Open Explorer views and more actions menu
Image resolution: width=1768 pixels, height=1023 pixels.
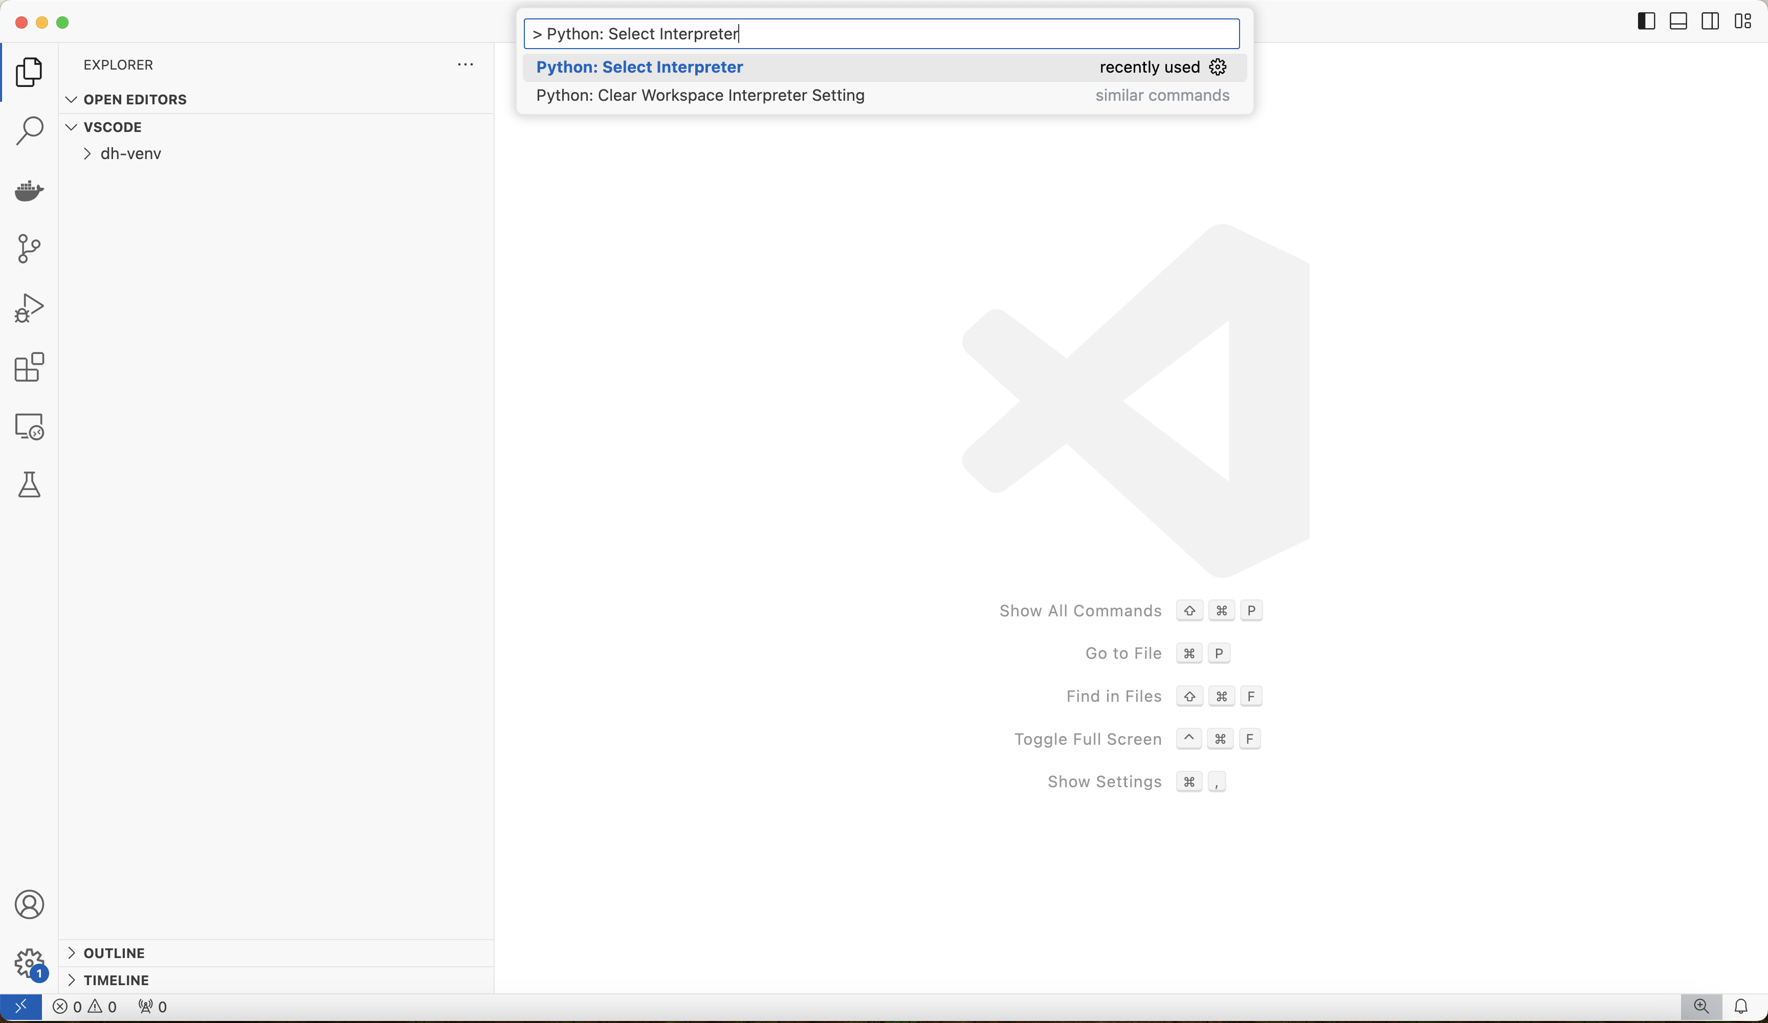[465, 64]
